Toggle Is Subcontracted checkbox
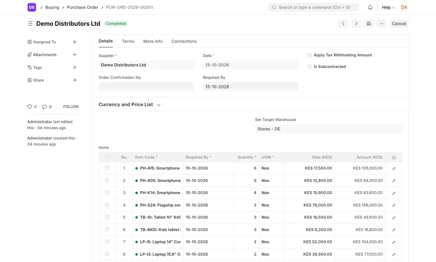This screenshot has height=262, width=436. pos(310,67)
